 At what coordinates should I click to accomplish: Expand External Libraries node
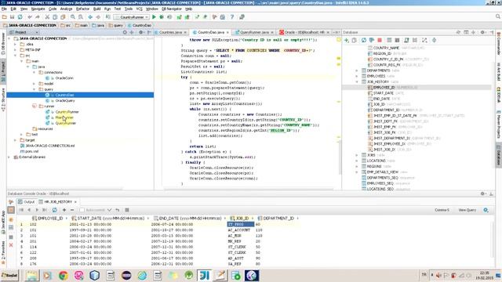(x=9, y=157)
